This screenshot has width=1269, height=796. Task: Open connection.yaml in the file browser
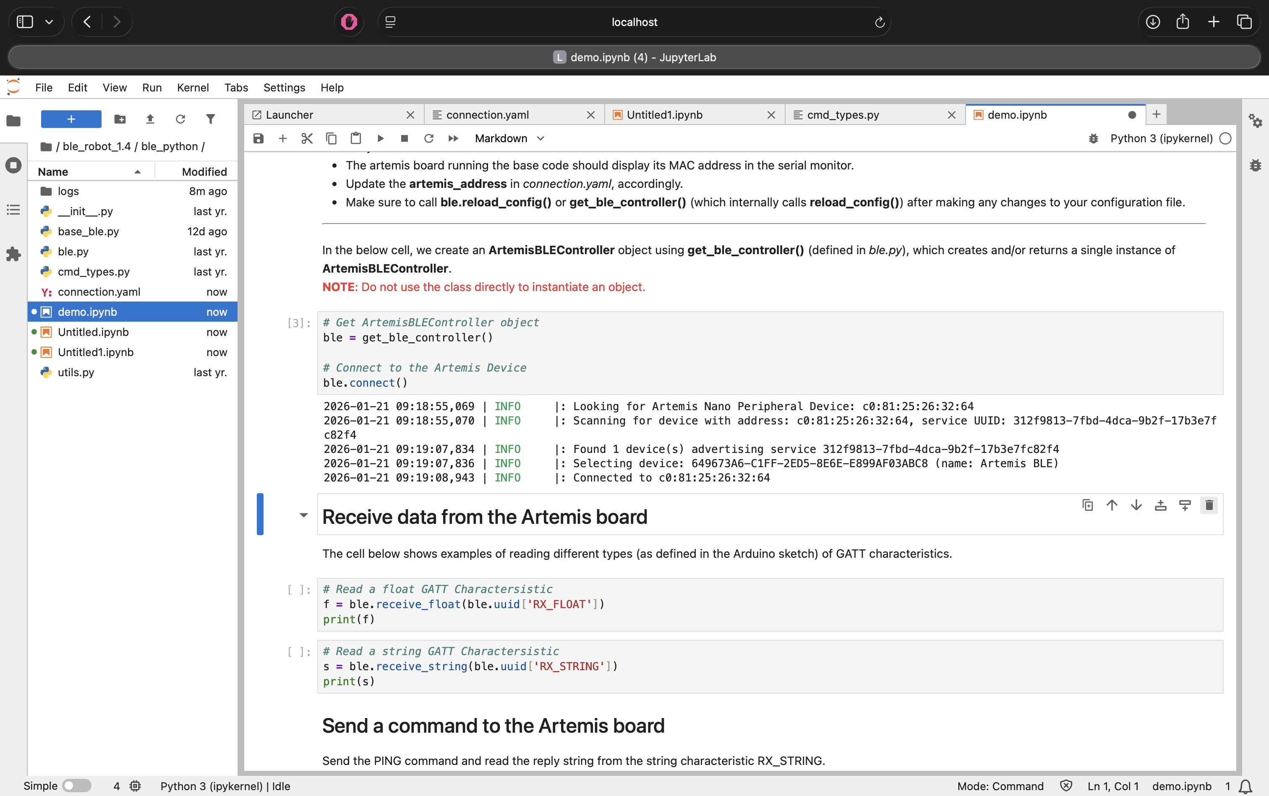99,291
